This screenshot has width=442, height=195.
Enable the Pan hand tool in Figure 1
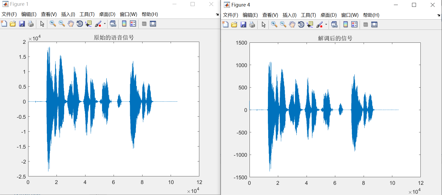(x=71, y=24)
